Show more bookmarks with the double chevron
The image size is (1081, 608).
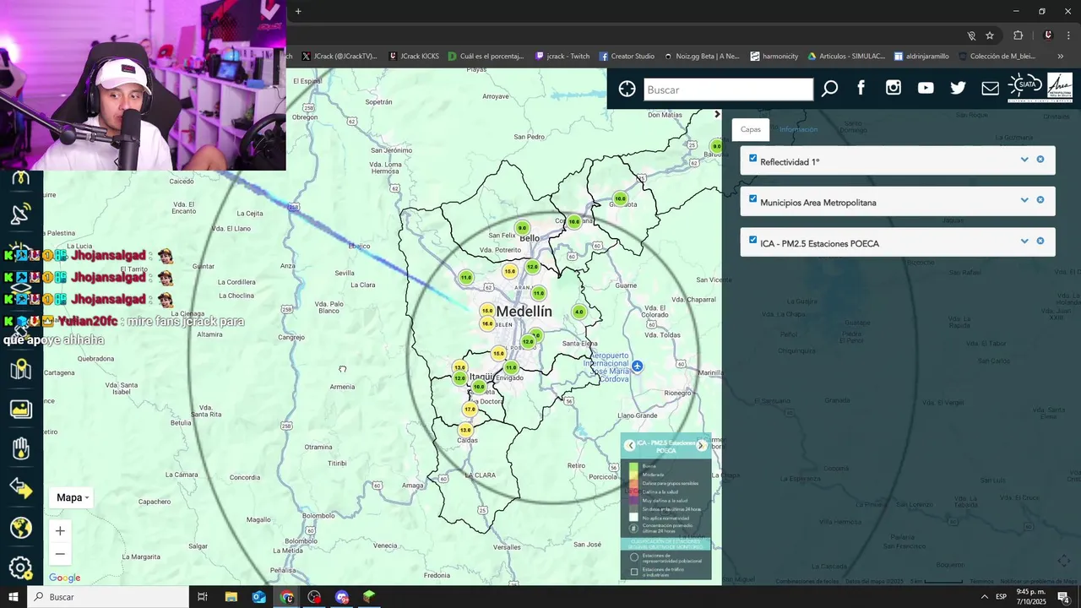coord(1061,56)
